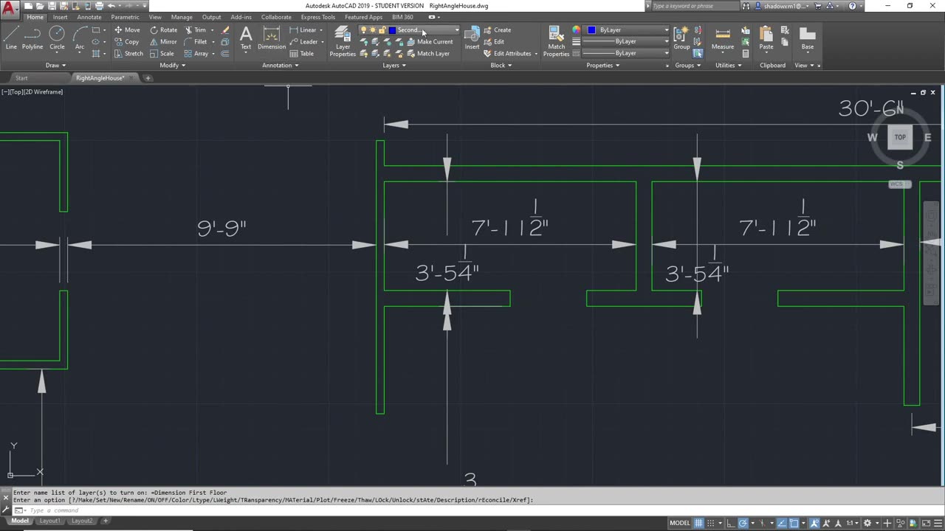Screen dimensions: 945x531
Task: Open the Insert ribbon tab
Action: 60,17
